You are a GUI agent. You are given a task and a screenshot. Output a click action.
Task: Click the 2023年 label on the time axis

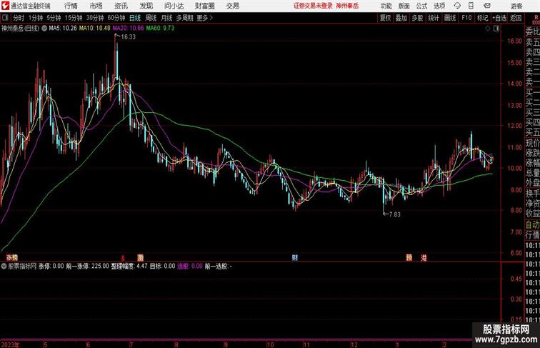10,344
